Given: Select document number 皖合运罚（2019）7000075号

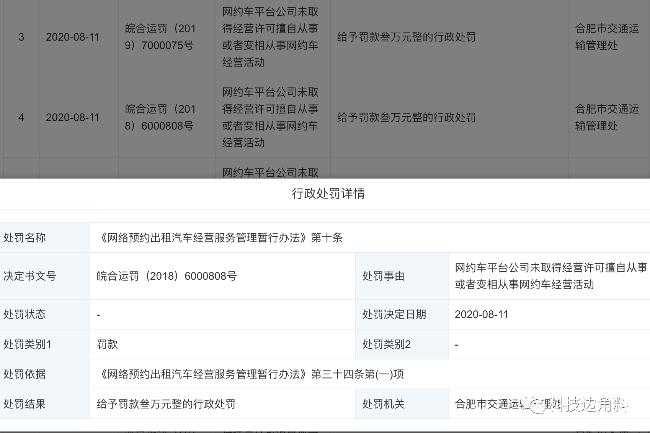Looking at the screenshot, I should coord(160,37).
